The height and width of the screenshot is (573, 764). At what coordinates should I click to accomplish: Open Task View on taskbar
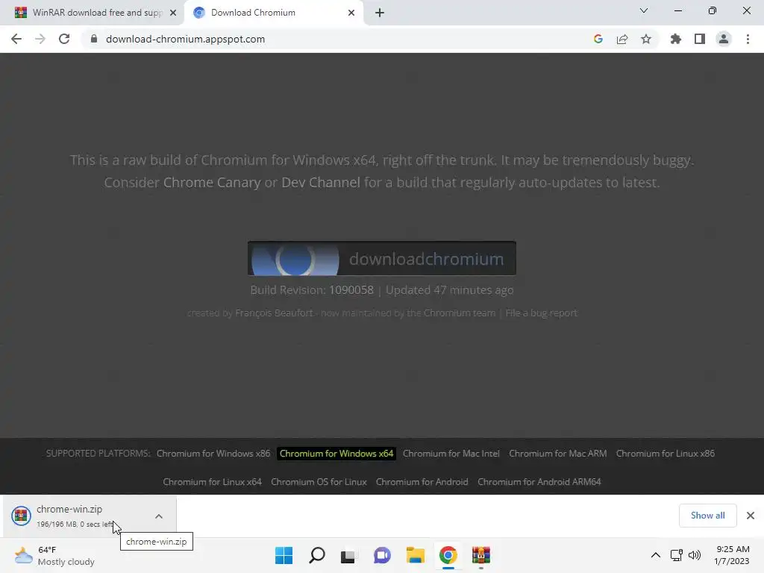348,555
